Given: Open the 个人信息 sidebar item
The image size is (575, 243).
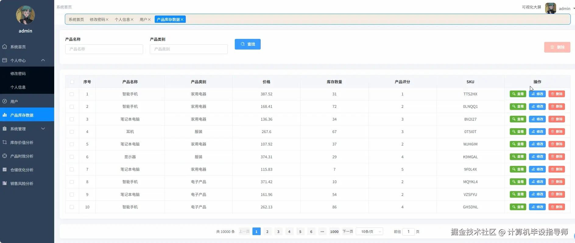Looking at the screenshot, I should pyautogui.click(x=27, y=87).
